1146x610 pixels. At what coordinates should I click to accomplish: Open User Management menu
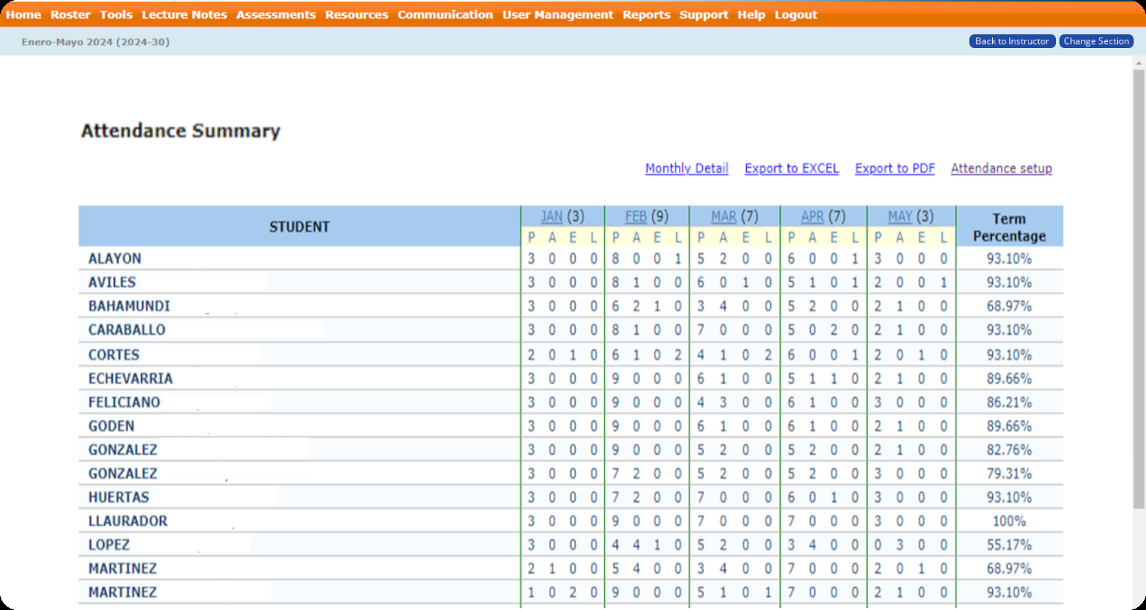click(x=557, y=14)
